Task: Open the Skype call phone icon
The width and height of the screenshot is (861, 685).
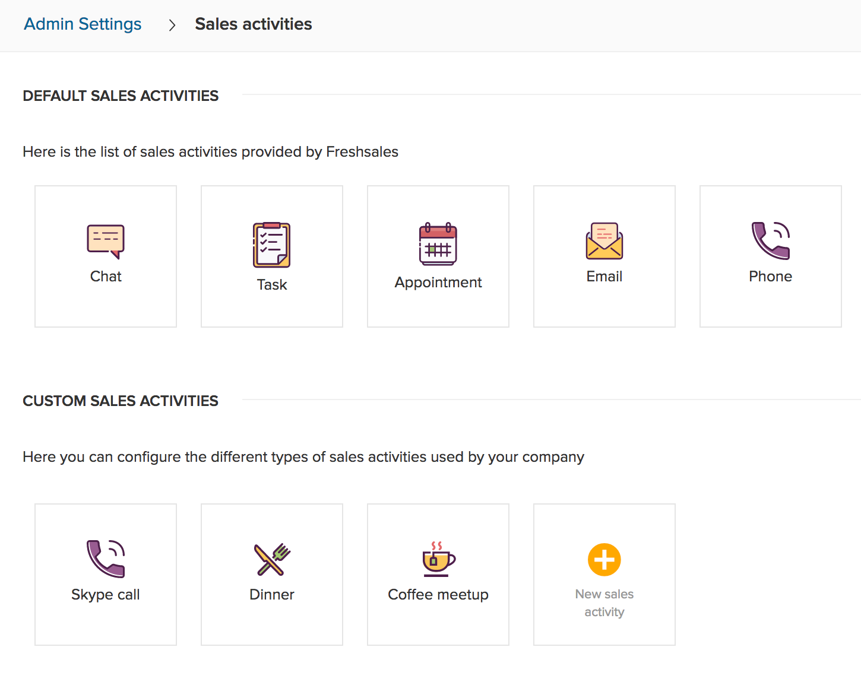Action: pyautogui.click(x=106, y=559)
